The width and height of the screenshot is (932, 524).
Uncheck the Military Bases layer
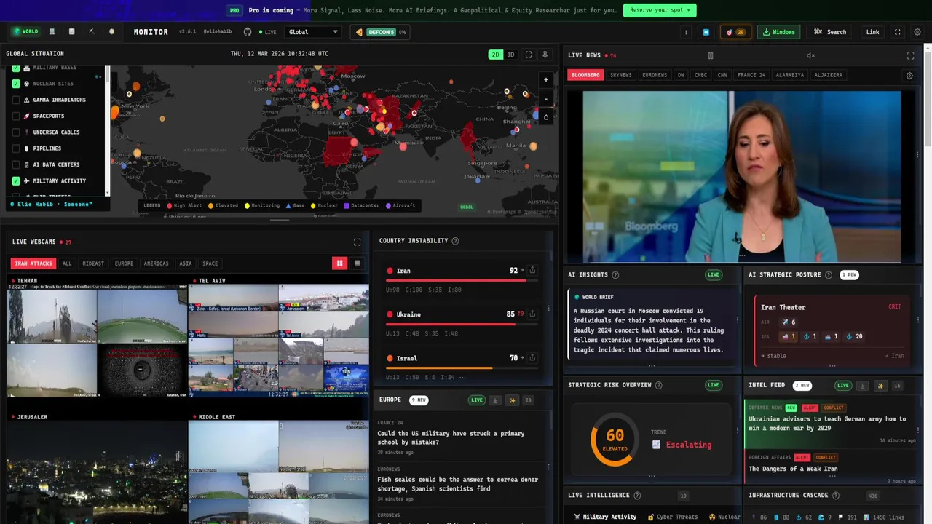tap(16, 68)
